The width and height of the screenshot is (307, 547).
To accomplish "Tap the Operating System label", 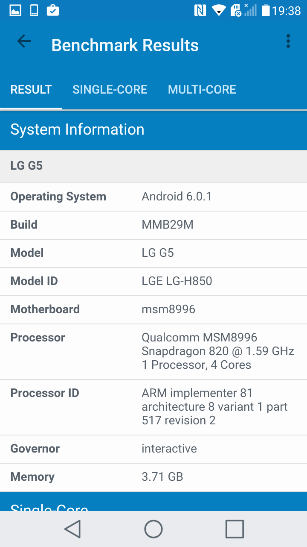I will [58, 197].
